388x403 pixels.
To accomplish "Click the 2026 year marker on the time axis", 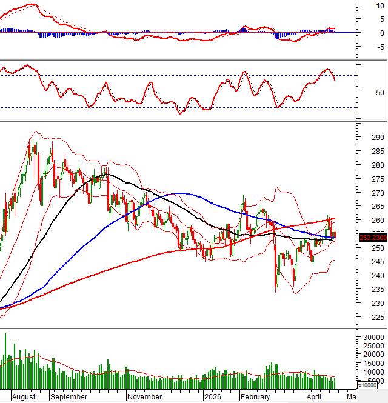I will pos(212,397).
